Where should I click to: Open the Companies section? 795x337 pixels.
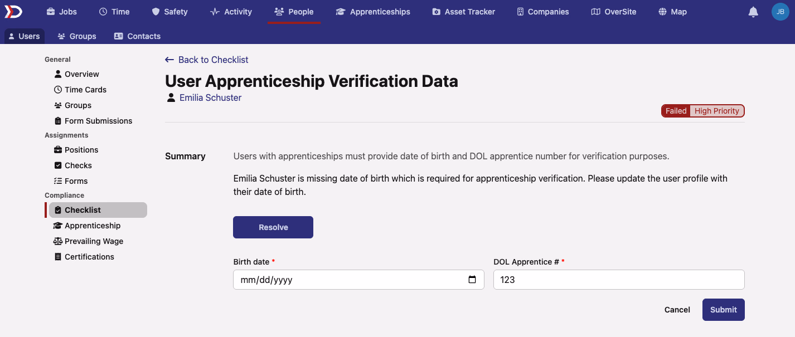[542, 12]
